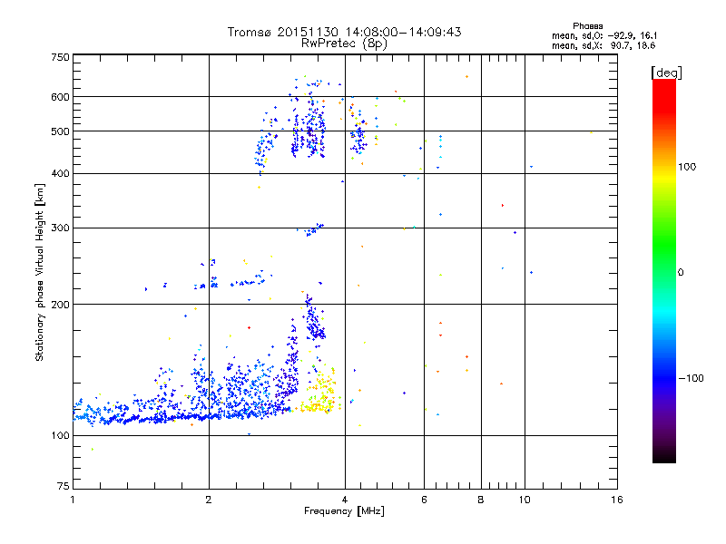The width and height of the screenshot is (726, 544).
Task: Click the '8' frequency axis tick label
Action: [481, 500]
